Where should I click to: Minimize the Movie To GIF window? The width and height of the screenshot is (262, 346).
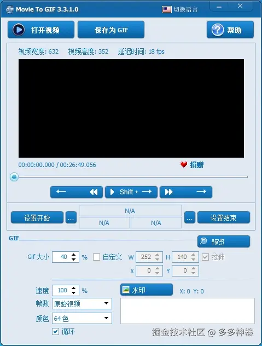tap(219, 7)
